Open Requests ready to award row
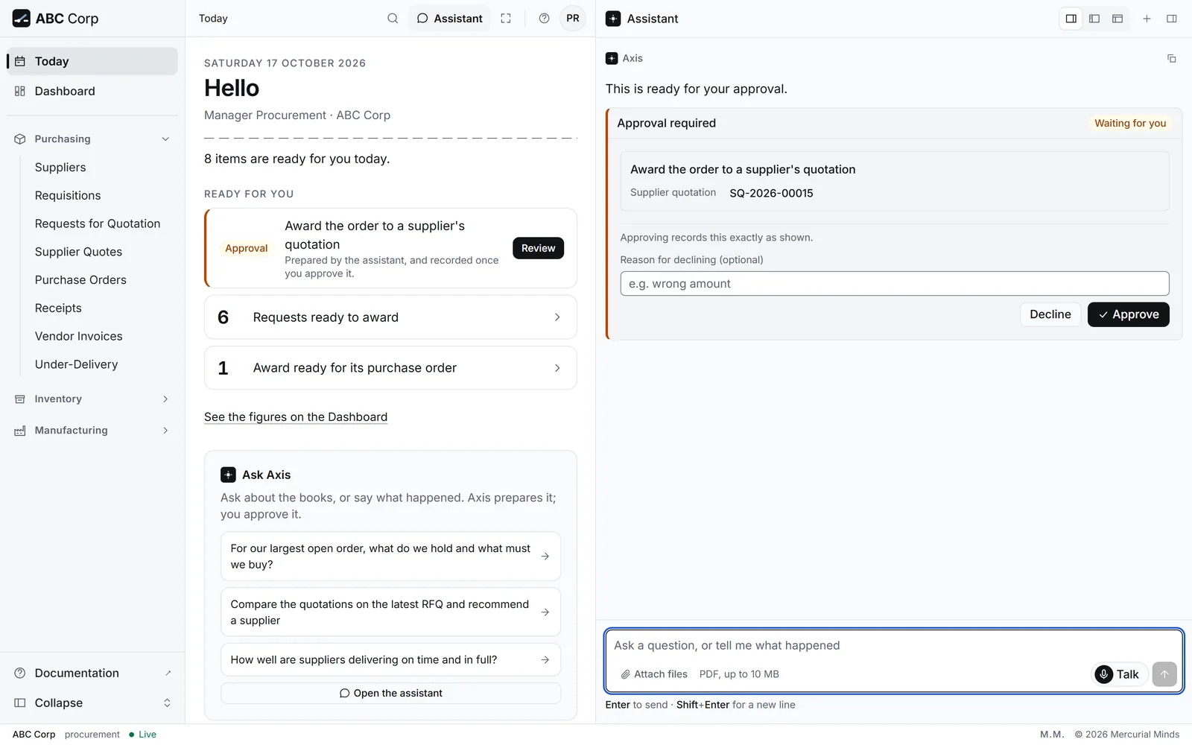This screenshot has width=1192, height=745. pos(390,317)
